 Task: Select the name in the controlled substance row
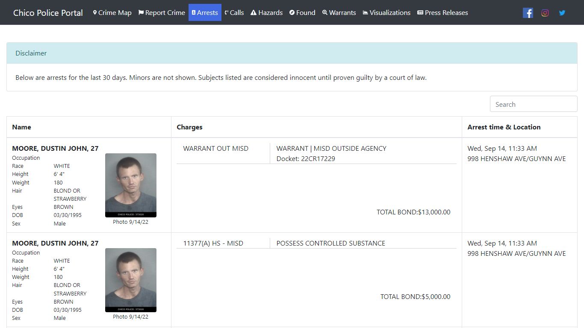(x=55, y=243)
